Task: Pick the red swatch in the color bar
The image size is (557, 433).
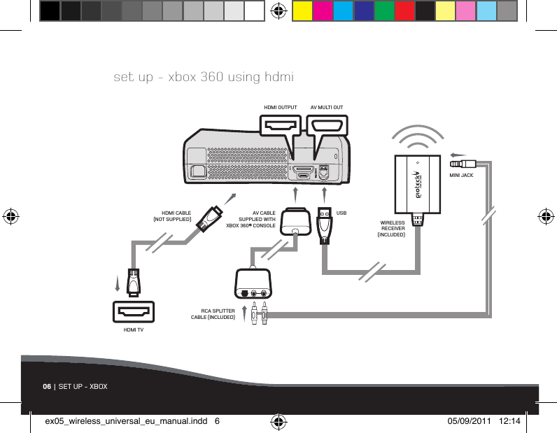Action: [x=404, y=10]
